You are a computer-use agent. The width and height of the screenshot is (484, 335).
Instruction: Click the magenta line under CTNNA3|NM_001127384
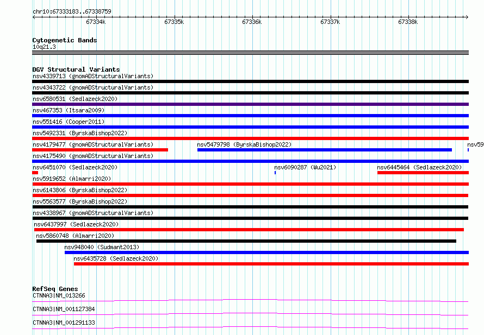[250, 314]
